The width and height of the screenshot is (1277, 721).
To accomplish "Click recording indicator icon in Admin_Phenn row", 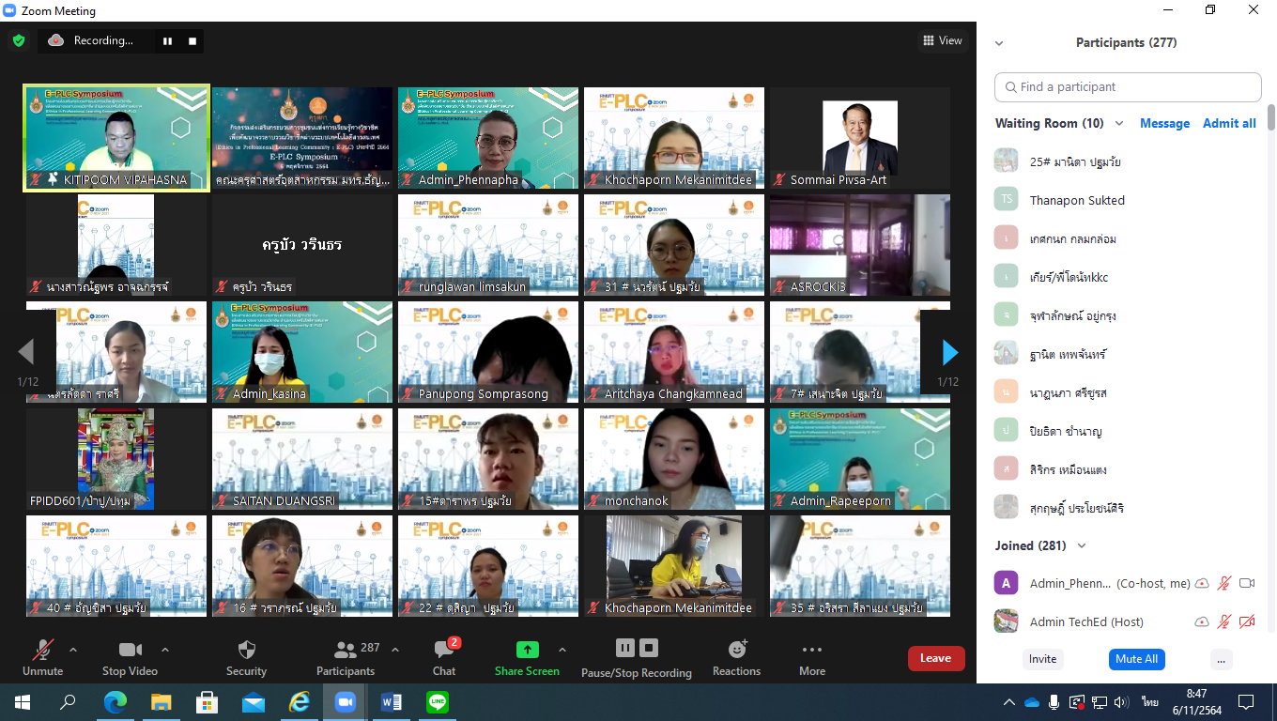I will click(1201, 583).
